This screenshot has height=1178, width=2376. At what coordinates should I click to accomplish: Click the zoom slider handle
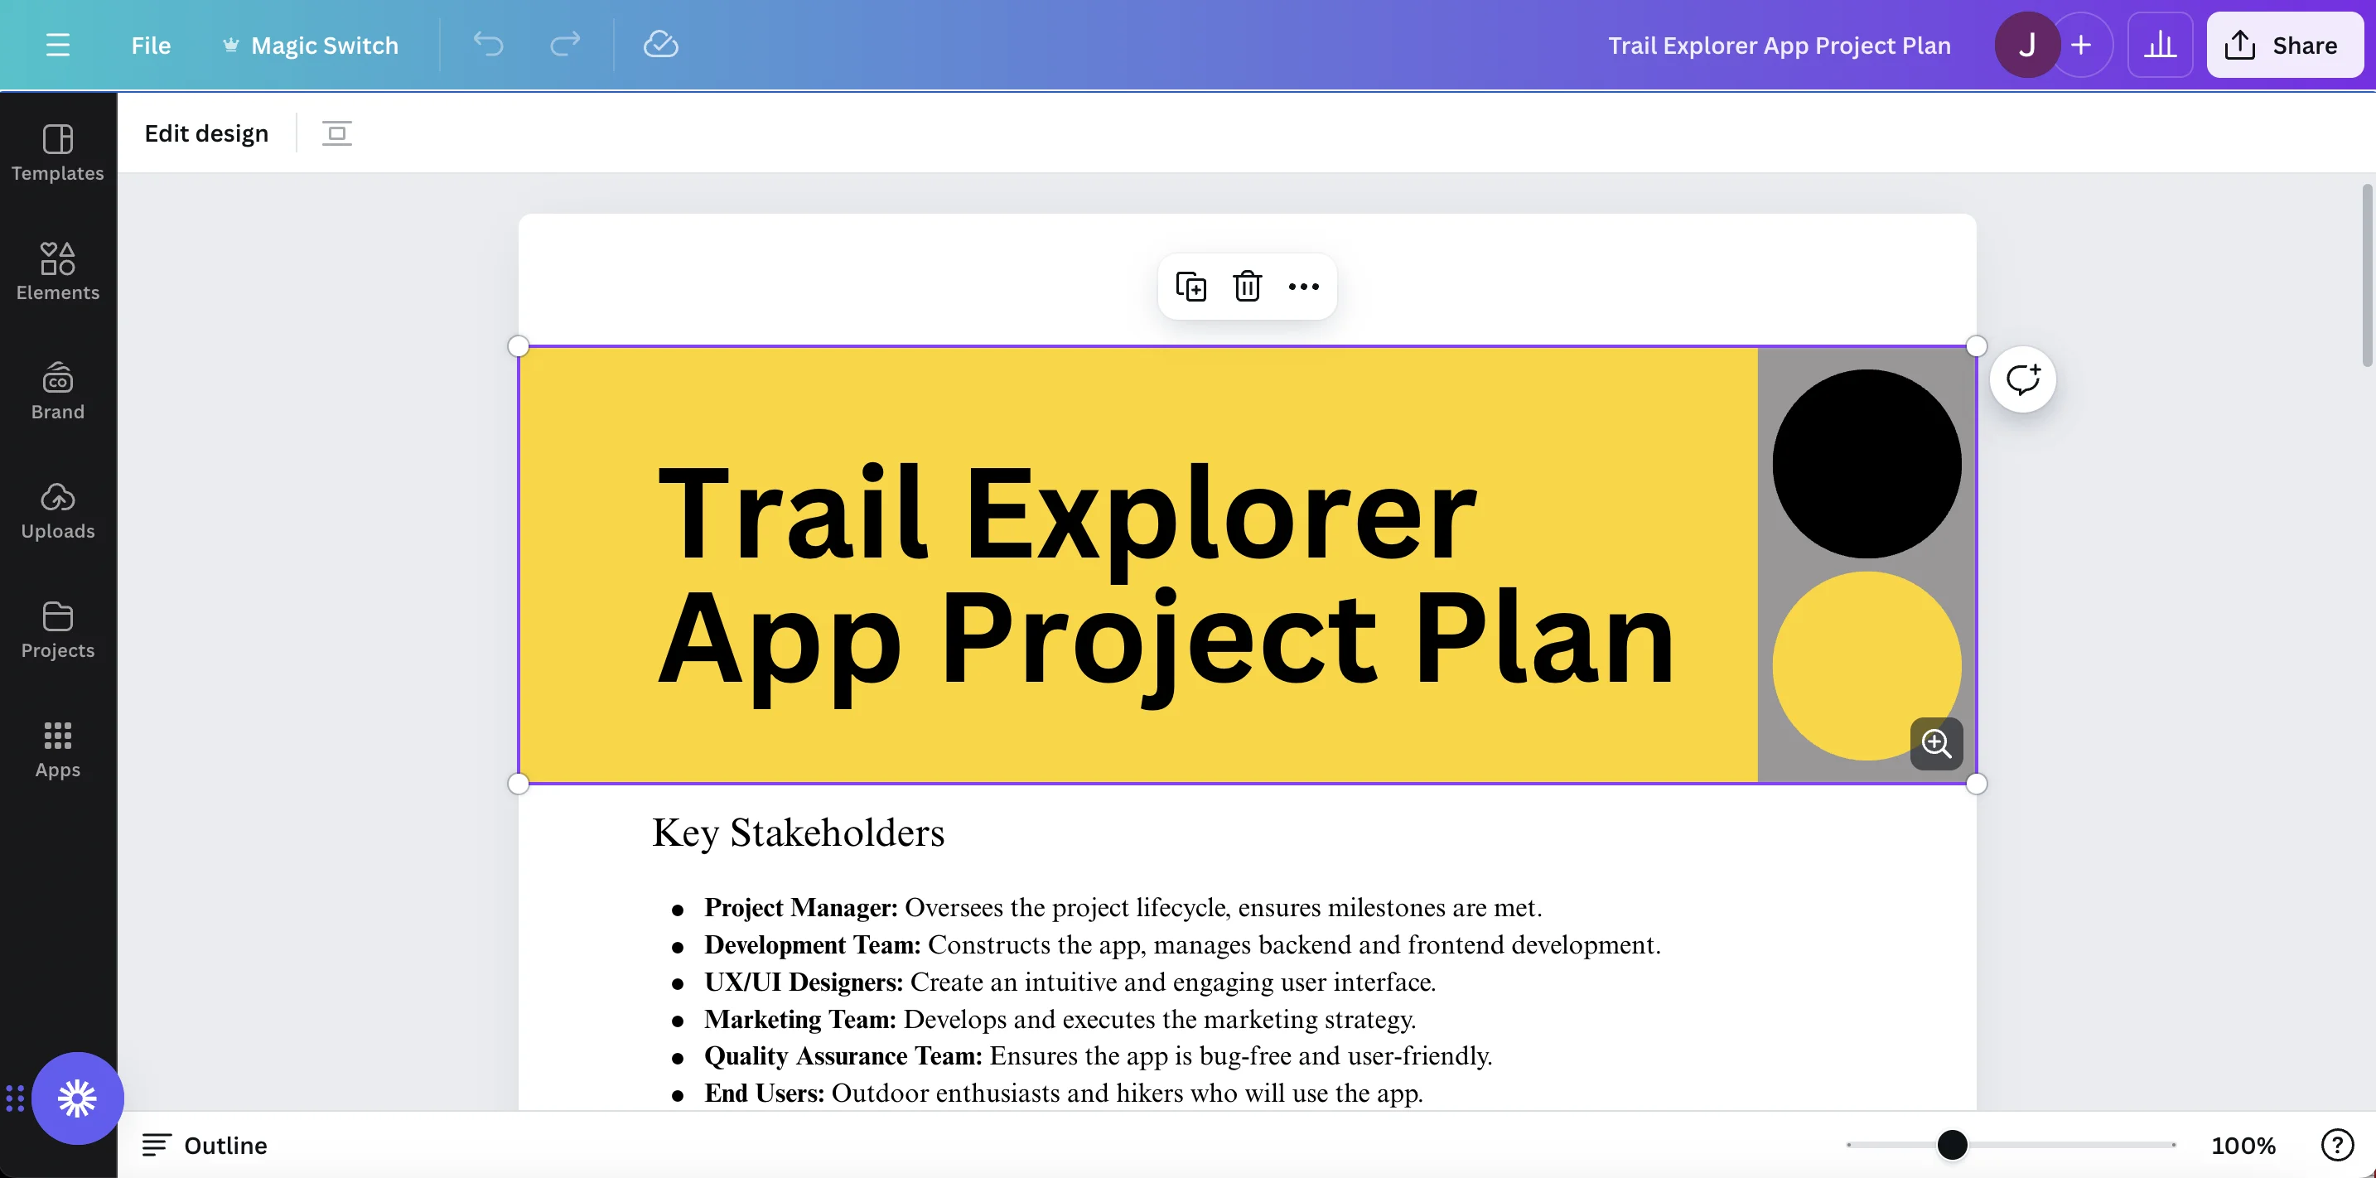[x=1952, y=1145]
